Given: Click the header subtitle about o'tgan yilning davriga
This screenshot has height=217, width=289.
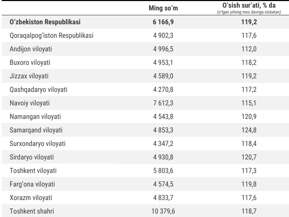Looking at the screenshot, I should (x=249, y=12).
